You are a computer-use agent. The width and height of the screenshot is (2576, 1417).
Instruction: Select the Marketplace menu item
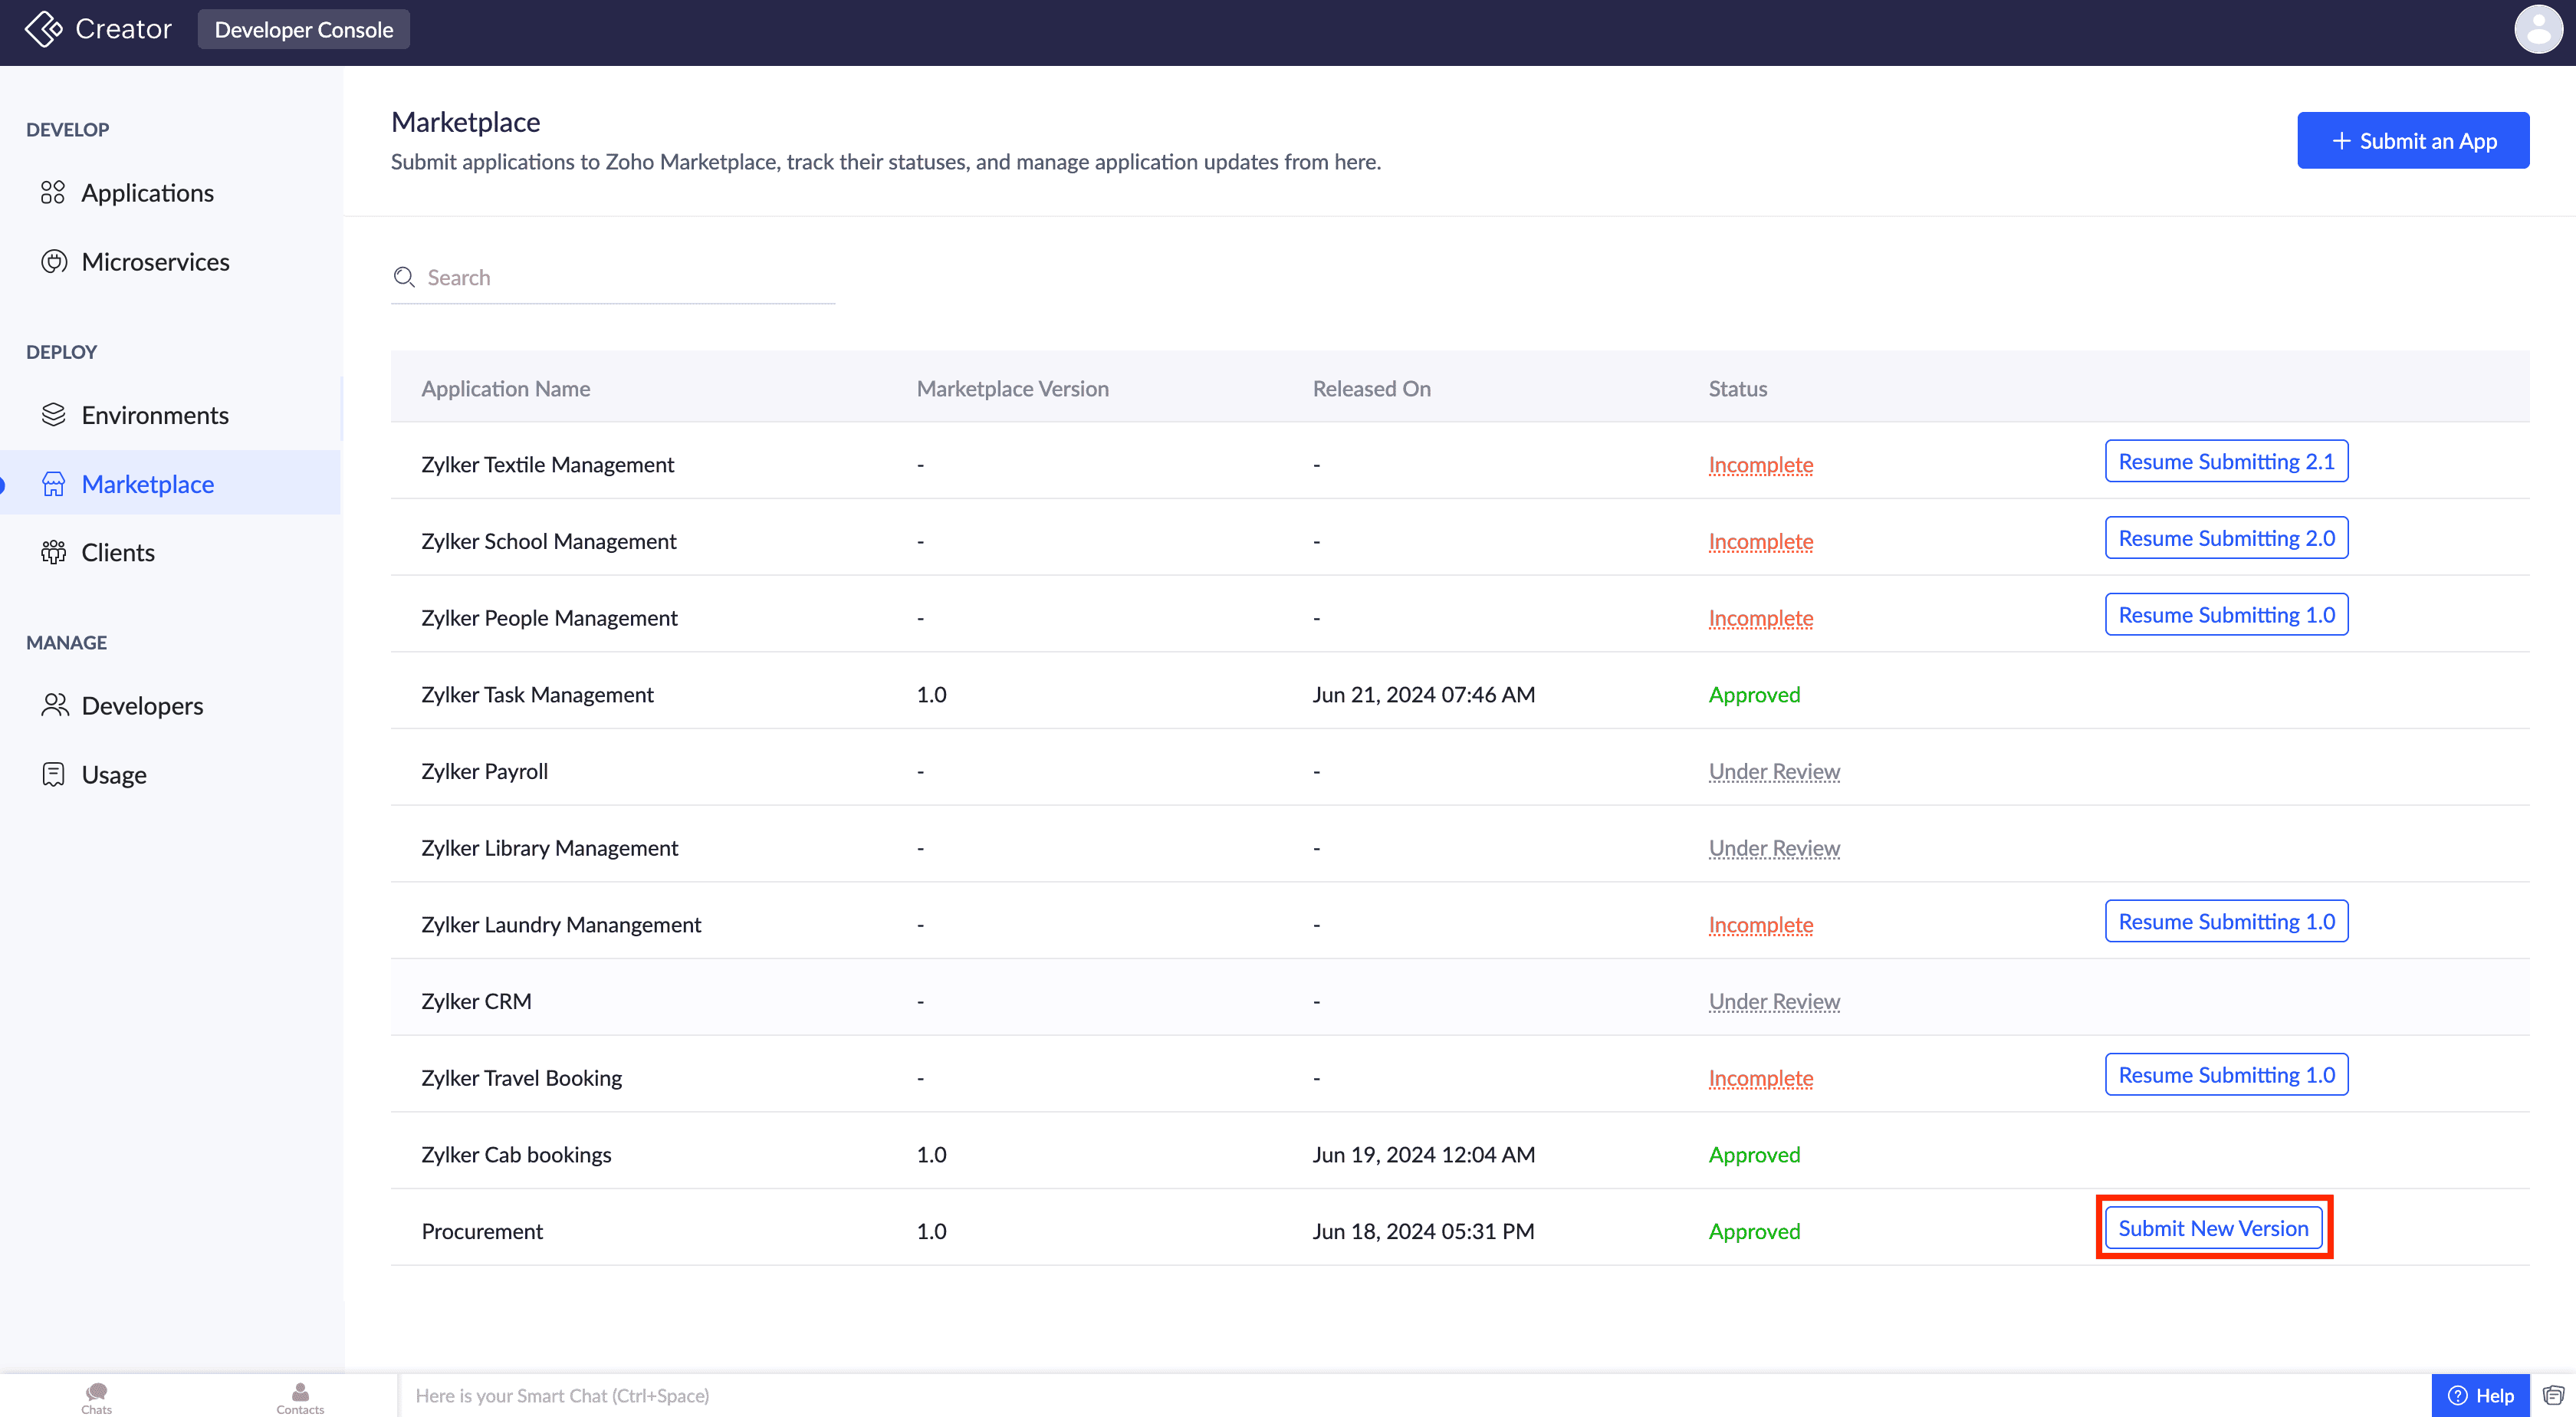click(147, 484)
